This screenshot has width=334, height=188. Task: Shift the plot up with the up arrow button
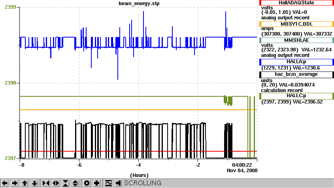tap(25, 183)
